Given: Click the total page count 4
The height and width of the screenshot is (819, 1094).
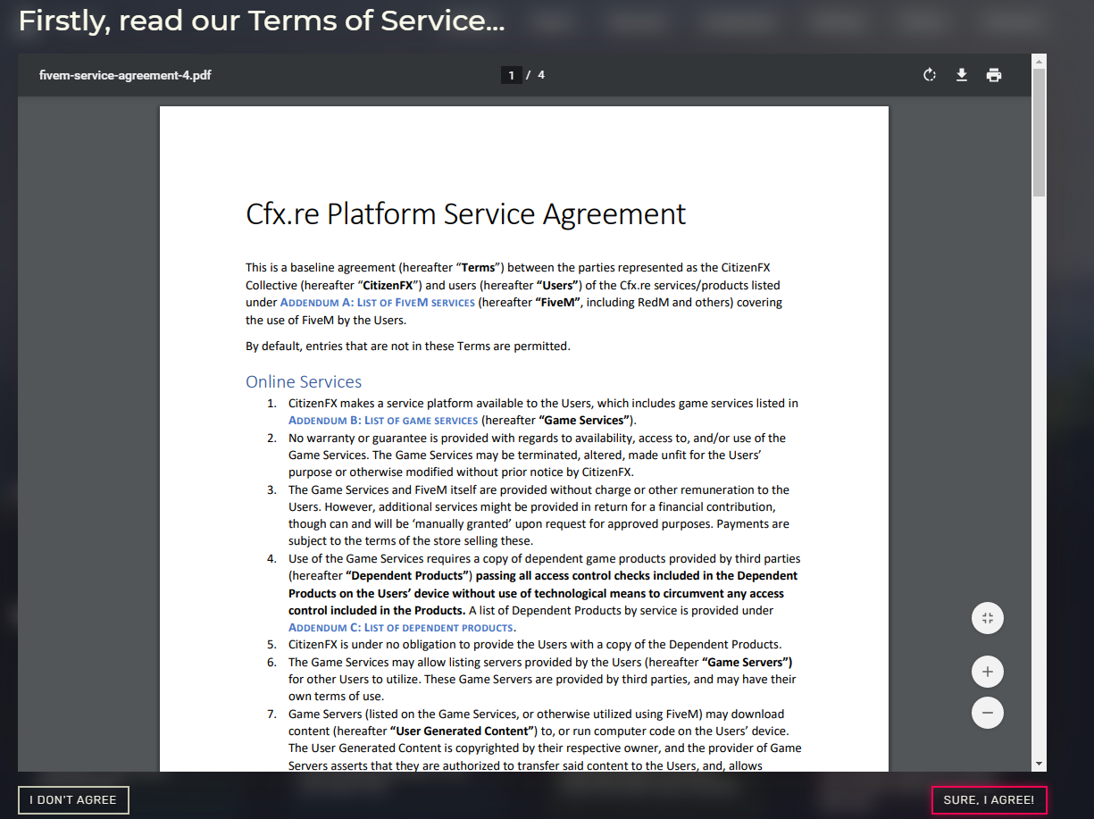Looking at the screenshot, I should [541, 75].
